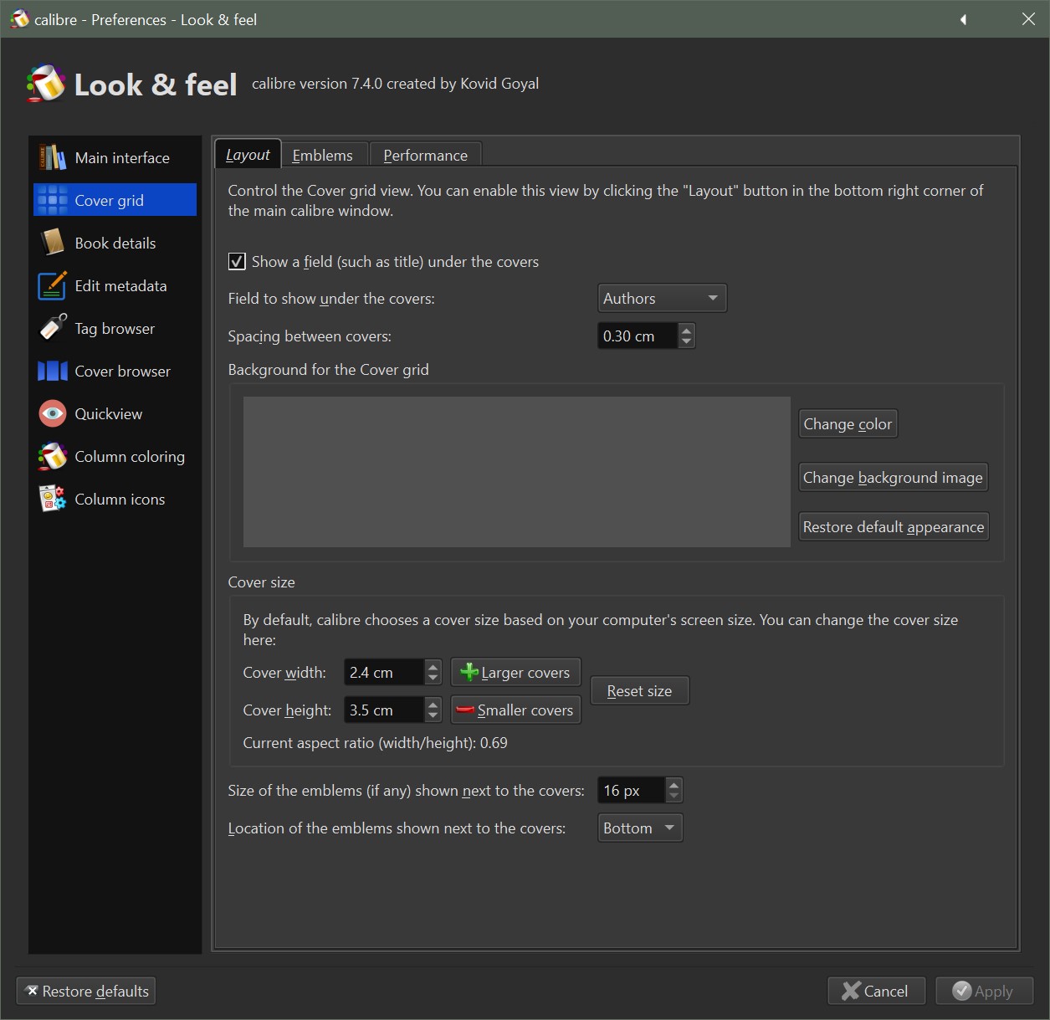The width and height of the screenshot is (1050, 1020).
Task: Click the Column icons sidebar icon
Action: coord(53,499)
